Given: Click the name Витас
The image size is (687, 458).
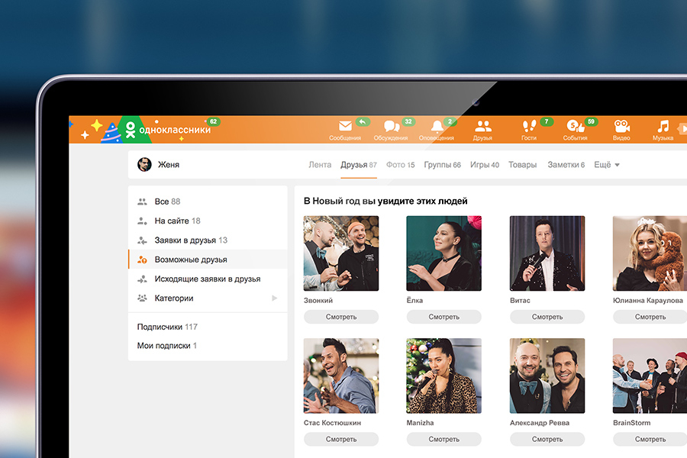Looking at the screenshot, I should [x=520, y=301].
